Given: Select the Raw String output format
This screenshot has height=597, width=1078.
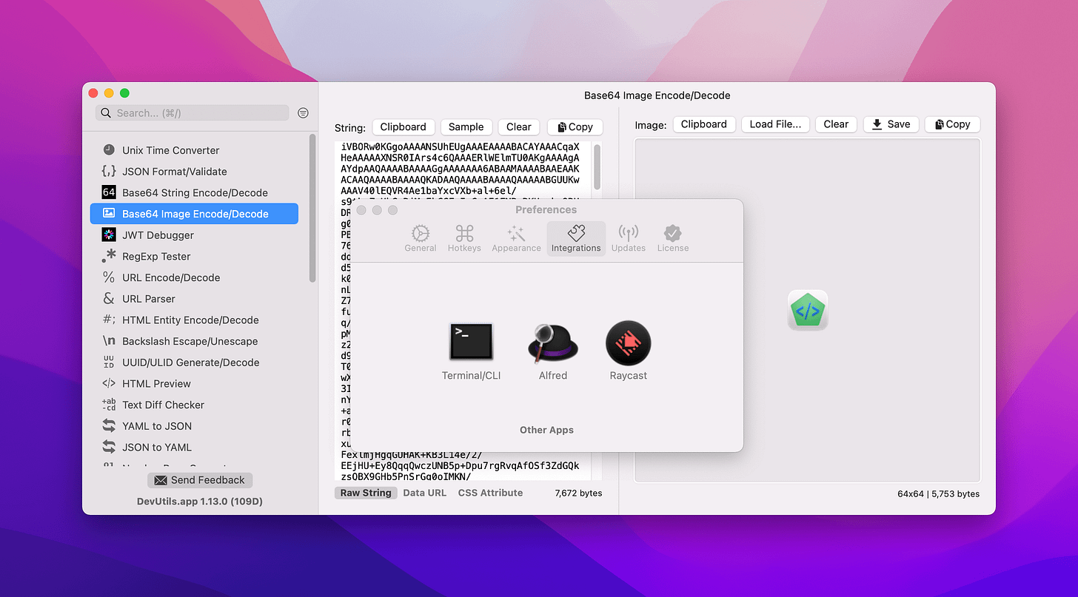Looking at the screenshot, I should click(366, 493).
